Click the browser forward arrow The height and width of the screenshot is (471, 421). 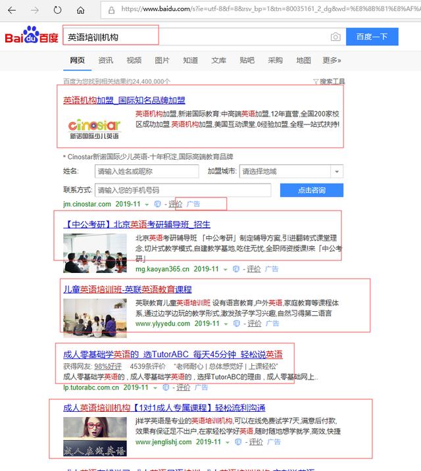[x=34, y=11]
